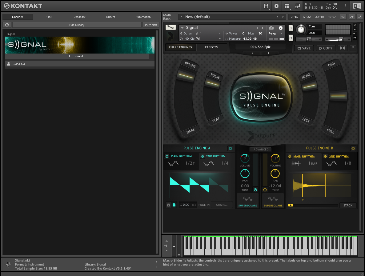The image size is (365, 276).
Task: Choose the yellow Supersquare sound source
Action: click(x=273, y=201)
